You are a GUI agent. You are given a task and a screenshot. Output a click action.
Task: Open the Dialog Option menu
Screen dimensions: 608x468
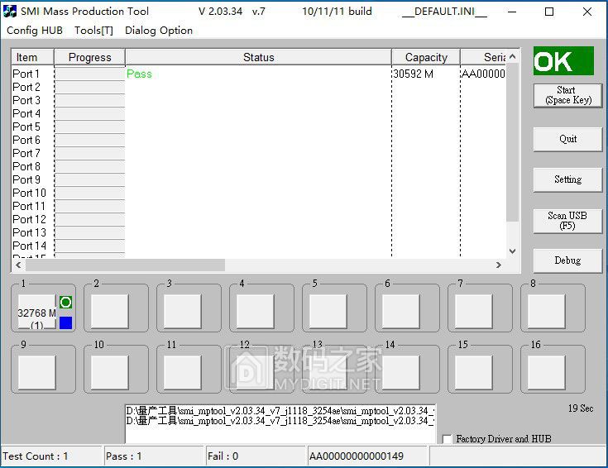[159, 31]
